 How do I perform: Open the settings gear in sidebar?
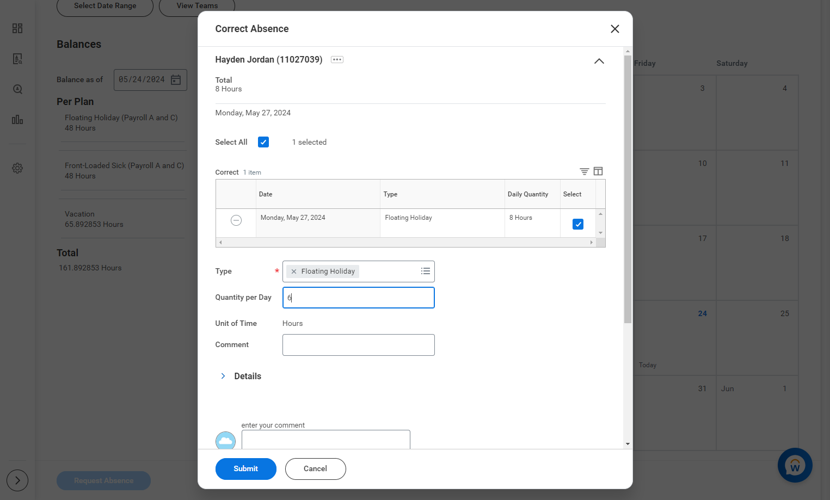(x=17, y=168)
